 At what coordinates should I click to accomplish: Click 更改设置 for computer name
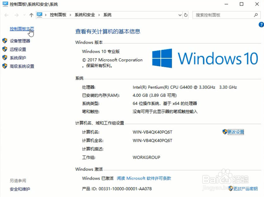tap(236, 132)
